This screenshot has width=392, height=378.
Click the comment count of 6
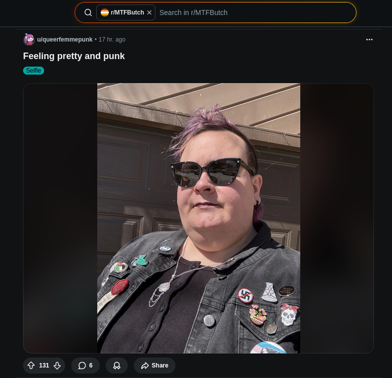pos(91,365)
